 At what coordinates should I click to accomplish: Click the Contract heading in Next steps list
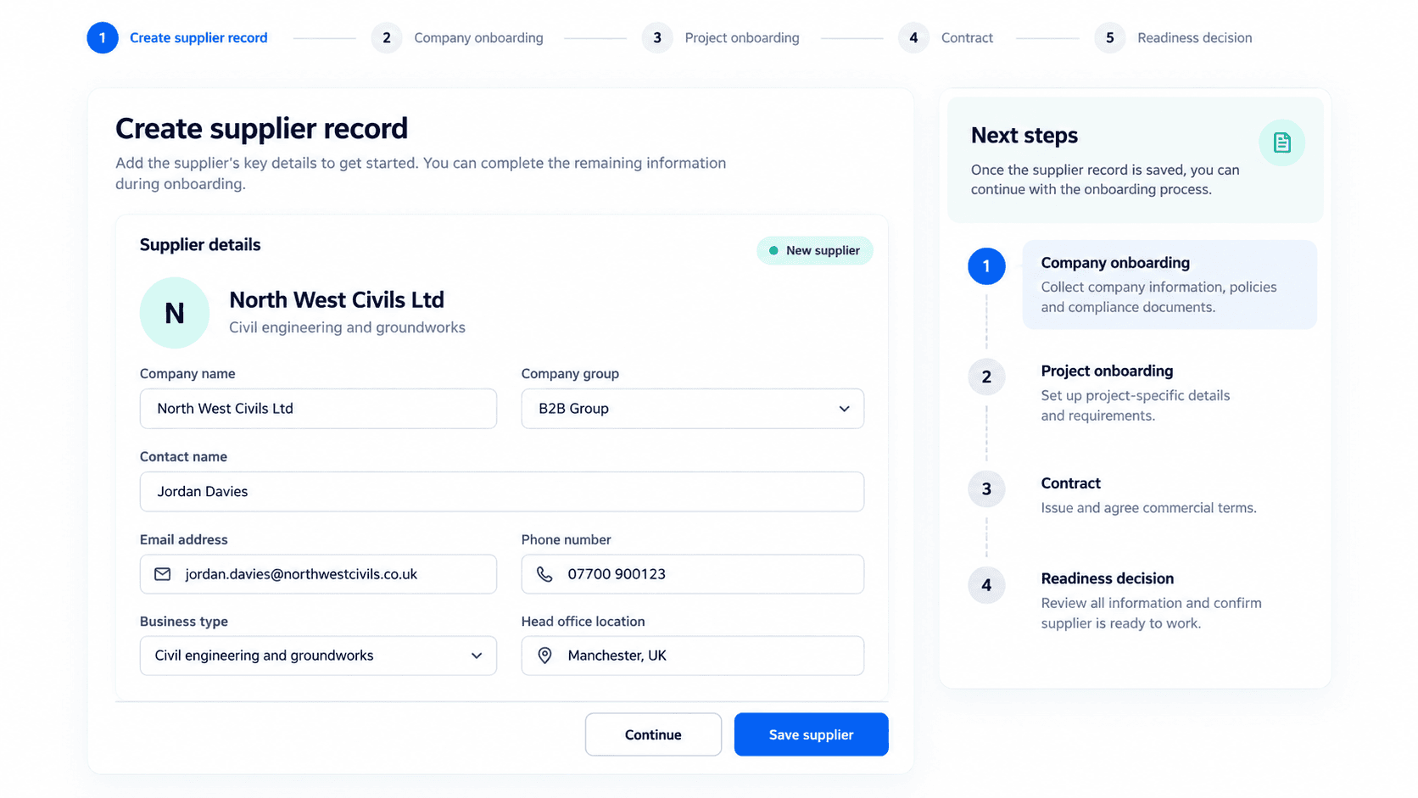coord(1070,483)
